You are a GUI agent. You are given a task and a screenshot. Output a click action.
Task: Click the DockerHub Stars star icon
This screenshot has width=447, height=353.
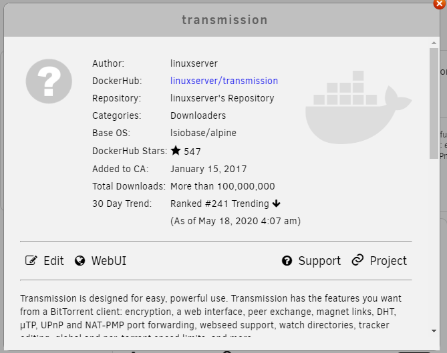[x=175, y=151]
